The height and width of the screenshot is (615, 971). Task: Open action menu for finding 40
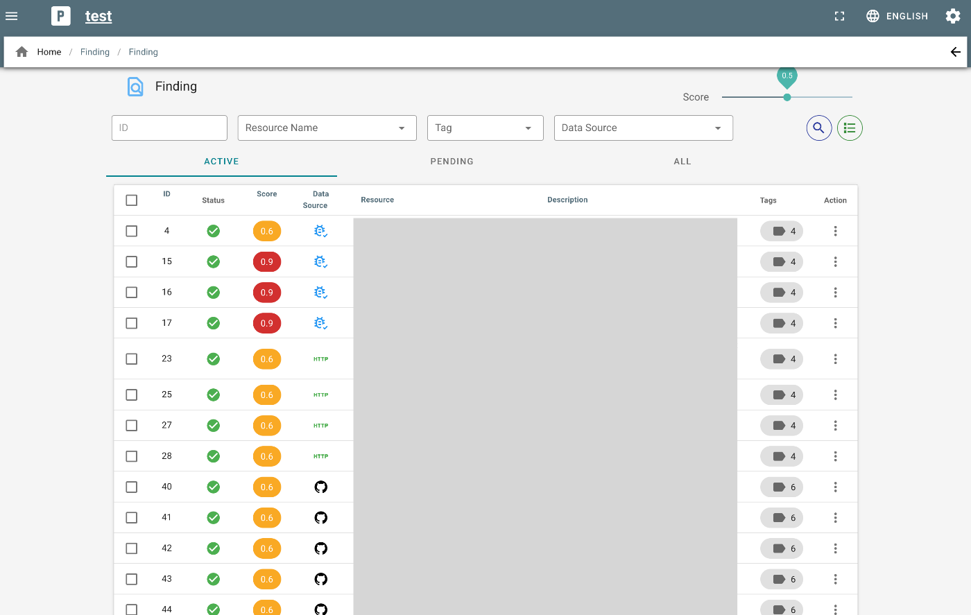point(835,487)
